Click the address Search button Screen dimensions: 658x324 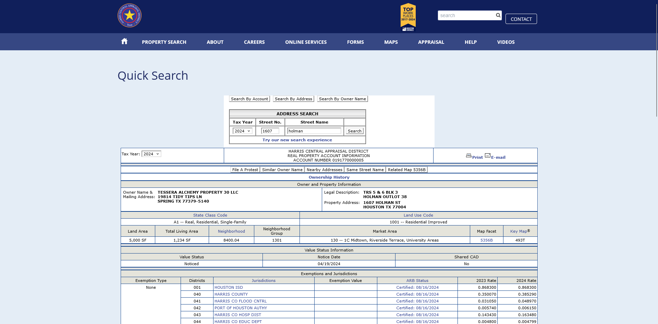tap(354, 131)
